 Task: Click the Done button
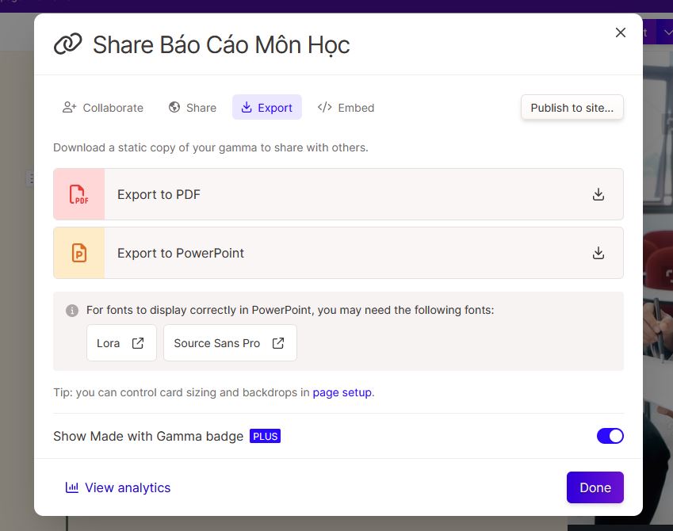[x=595, y=487]
